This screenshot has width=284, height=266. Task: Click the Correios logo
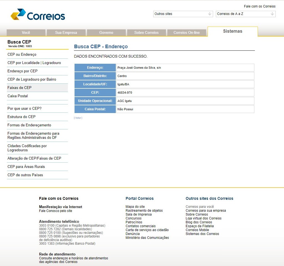[38, 15]
